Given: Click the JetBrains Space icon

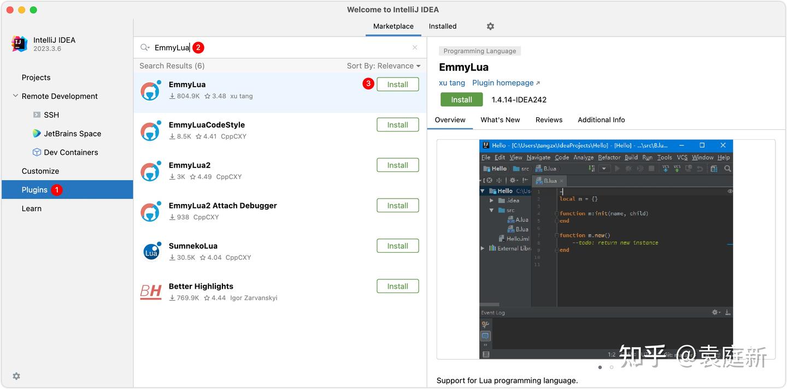Looking at the screenshot, I should pyautogui.click(x=37, y=133).
